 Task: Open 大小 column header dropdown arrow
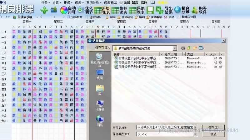click(222, 54)
